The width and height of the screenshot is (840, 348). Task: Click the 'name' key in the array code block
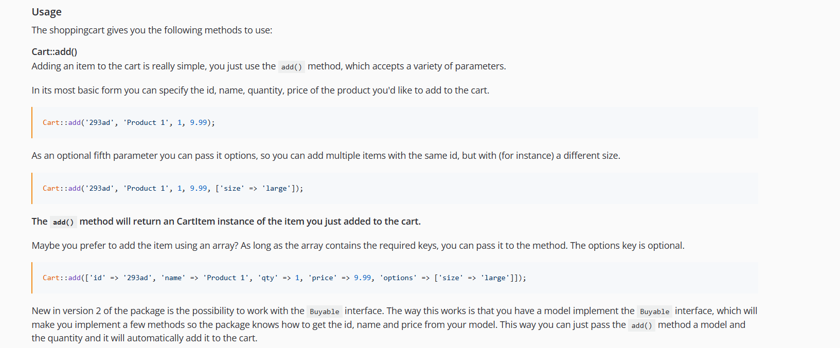pos(173,278)
